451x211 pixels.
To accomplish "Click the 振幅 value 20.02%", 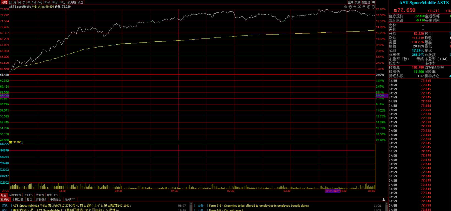I will coord(419,46).
